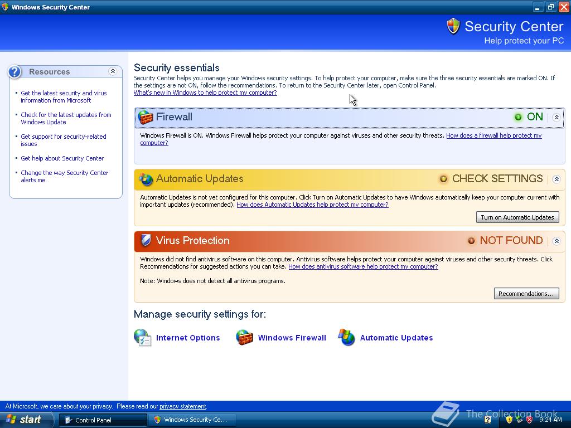The image size is (571, 428).
Task: Click the Safely Remove Hardware tray icon
Action: coord(519,420)
